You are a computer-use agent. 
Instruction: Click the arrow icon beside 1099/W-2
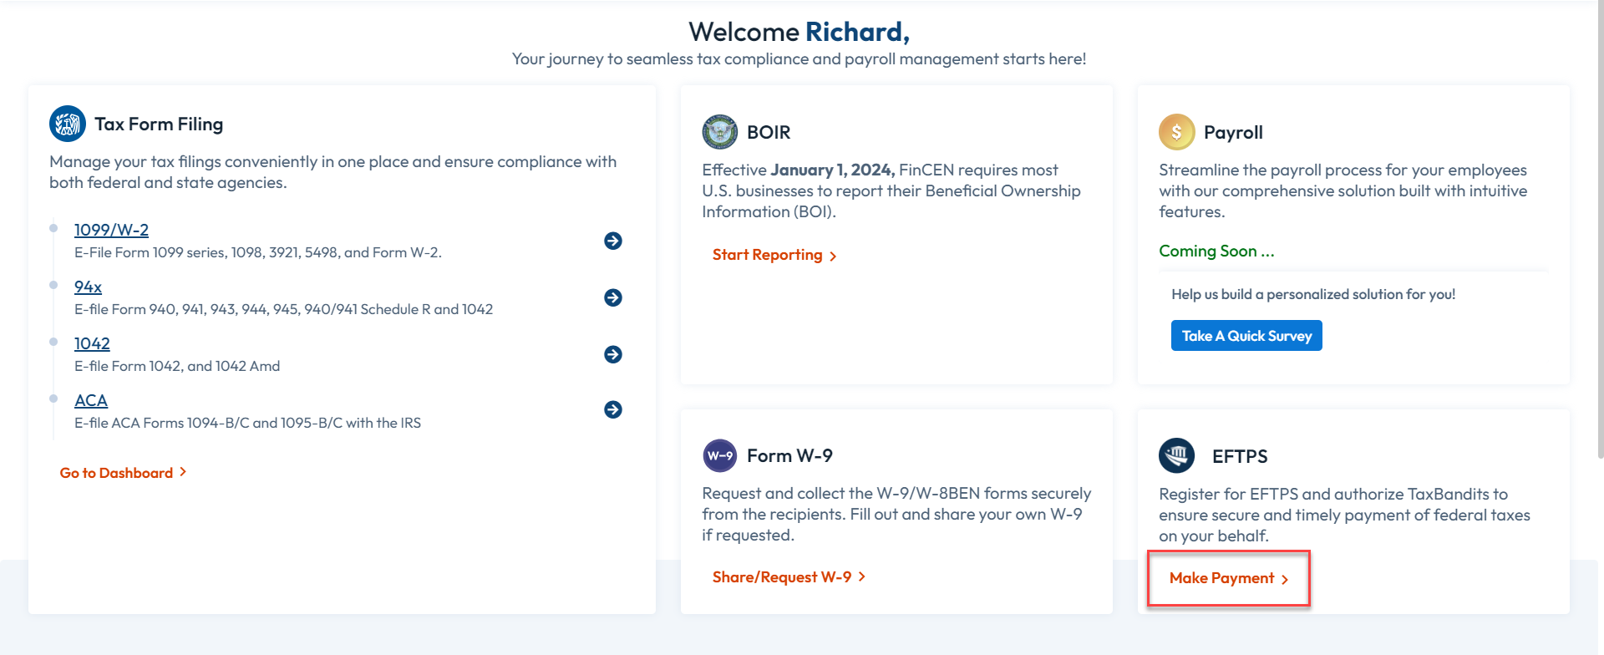point(613,241)
